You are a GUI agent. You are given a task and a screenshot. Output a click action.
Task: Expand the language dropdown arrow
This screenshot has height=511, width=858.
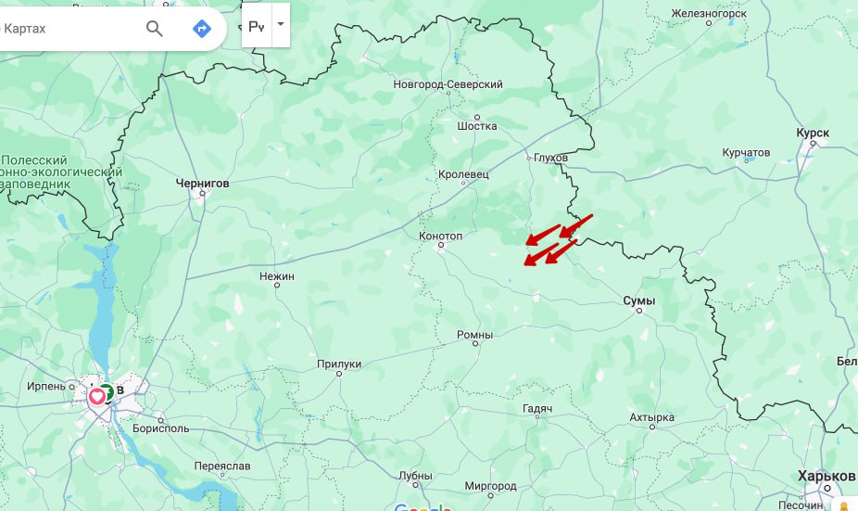281,25
